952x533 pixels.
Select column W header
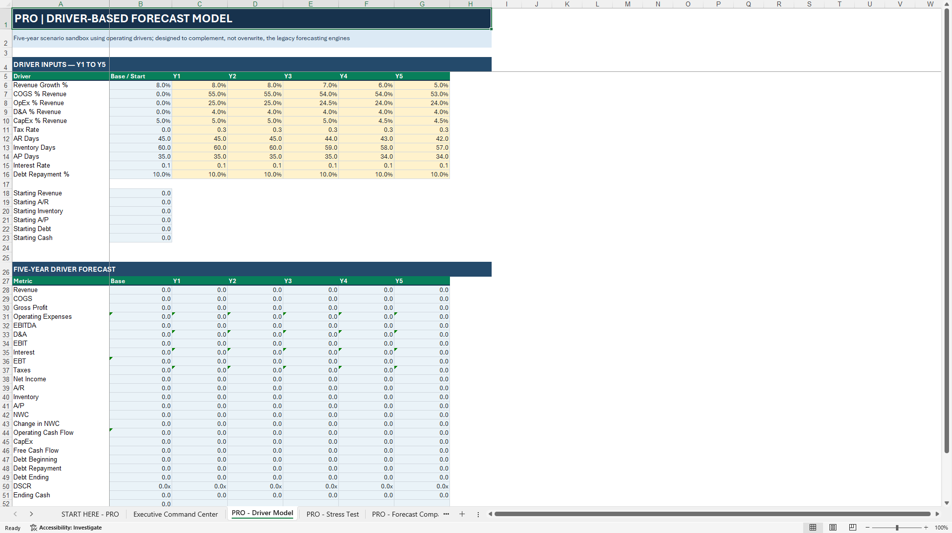[930, 4]
